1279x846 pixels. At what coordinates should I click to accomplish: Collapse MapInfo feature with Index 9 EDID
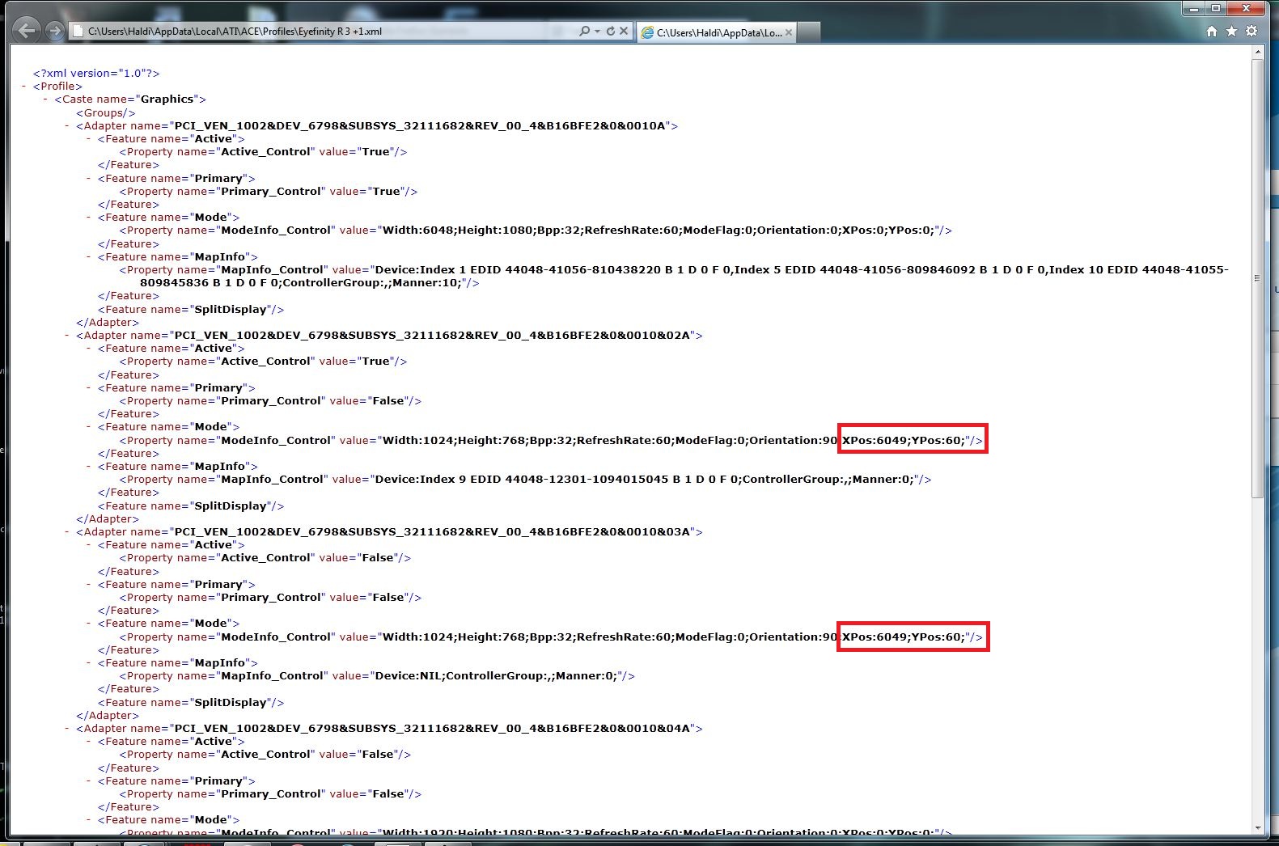89,466
